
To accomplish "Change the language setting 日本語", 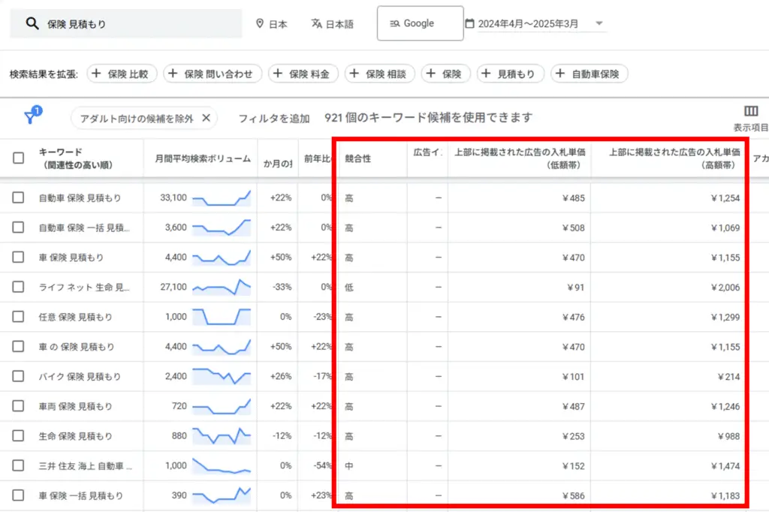I will pyautogui.click(x=333, y=23).
